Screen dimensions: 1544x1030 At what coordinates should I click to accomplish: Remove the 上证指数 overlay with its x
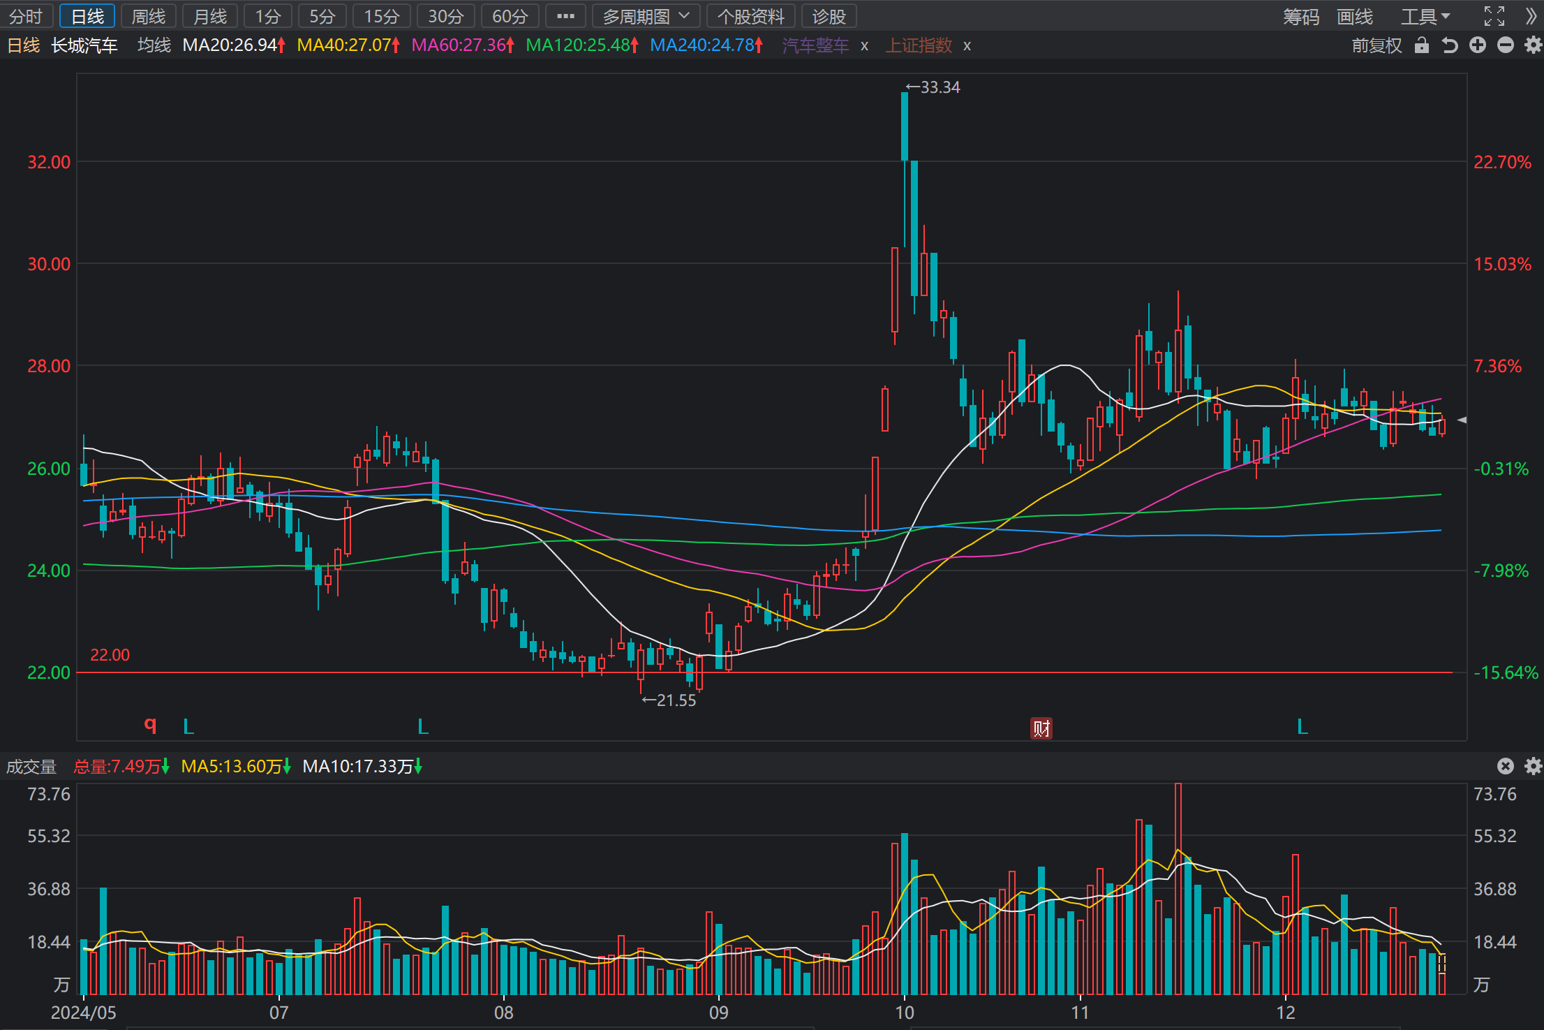tap(967, 46)
